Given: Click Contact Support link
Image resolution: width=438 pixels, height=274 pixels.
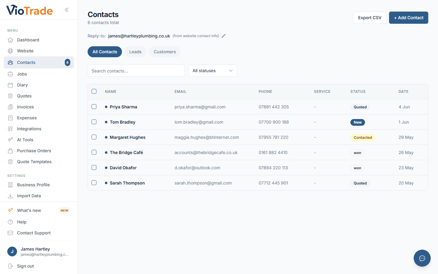Looking at the screenshot, I should 34,233.
